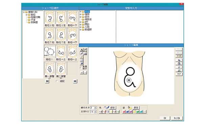Select 子宮 folder in schema tree

click(33, 20)
